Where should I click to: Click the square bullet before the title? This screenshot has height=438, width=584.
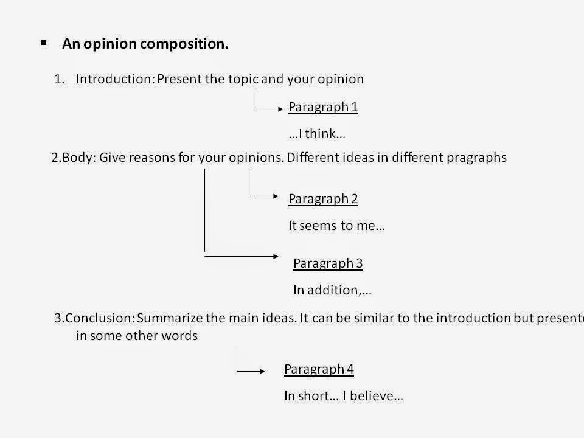pyautogui.click(x=44, y=43)
